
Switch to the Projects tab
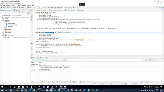[x=16, y=10]
